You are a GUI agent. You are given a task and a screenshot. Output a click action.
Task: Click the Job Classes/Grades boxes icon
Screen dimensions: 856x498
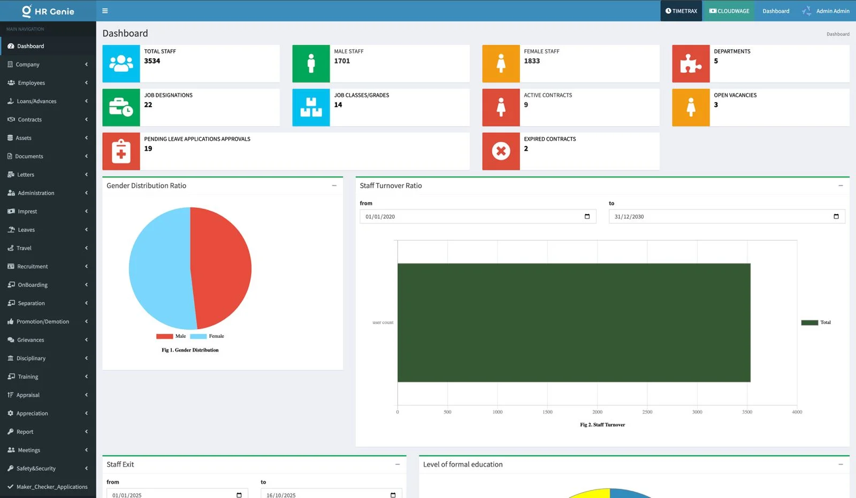[311, 107]
